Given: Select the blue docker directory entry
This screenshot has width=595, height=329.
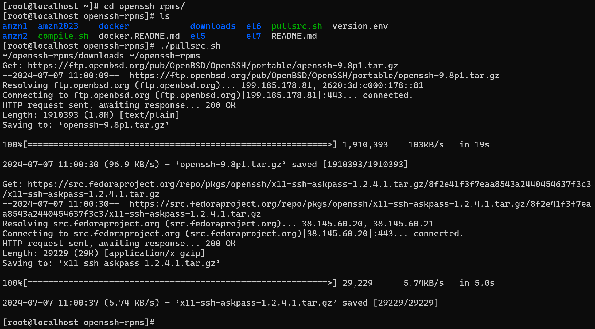Looking at the screenshot, I should (114, 26).
